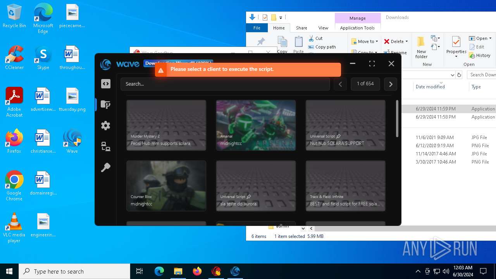Click Edit in the Explorer ribbon

click(x=477, y=47)
